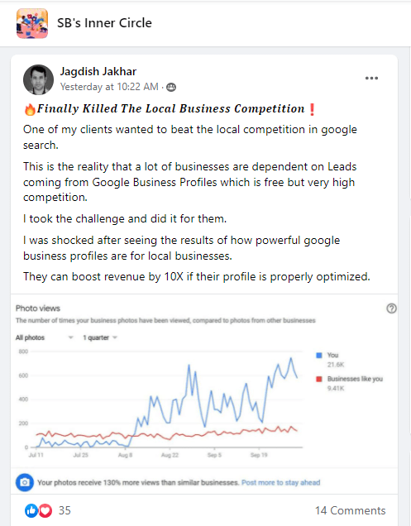Open the SB's Inner Circle group name
Image resolution: width=411 pixels, height=526 pixels.
[104, 23]
